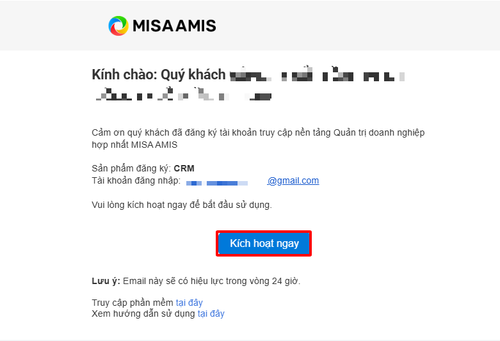Click the pixelated second line of the greeting
This screenshot has height=341, width=500.
coord(184,95)
